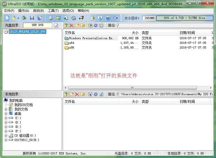Click the red Delete X in local pane

point(77,94)
